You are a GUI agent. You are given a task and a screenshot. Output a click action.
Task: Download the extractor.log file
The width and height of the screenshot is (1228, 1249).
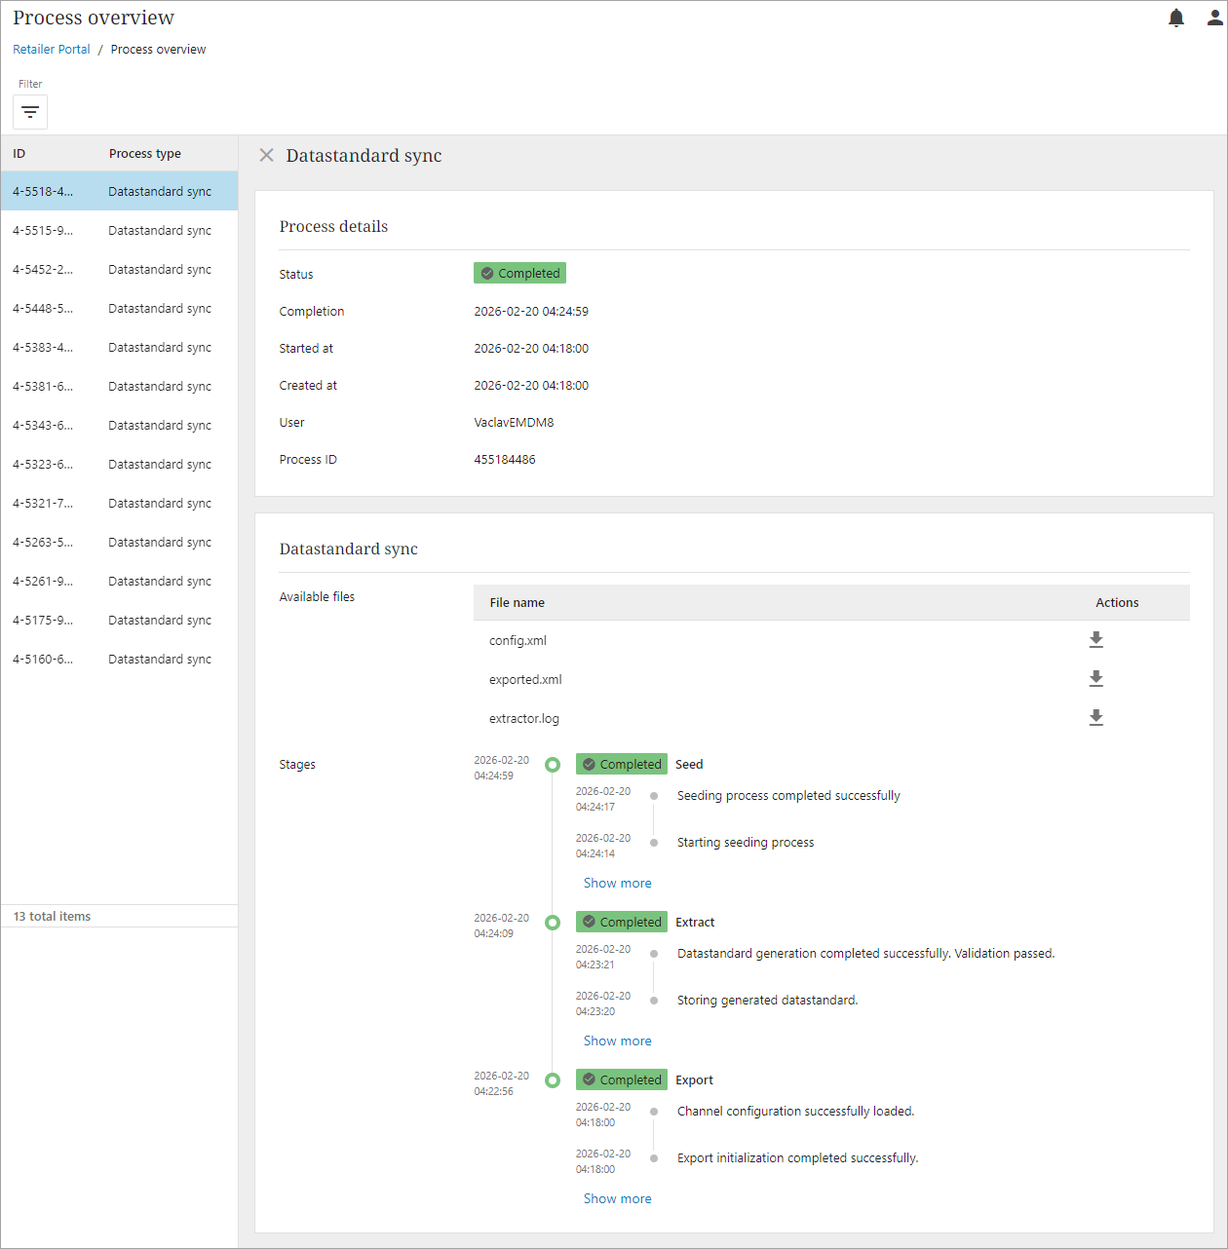pyautogui.click(x=1095, y=718)
